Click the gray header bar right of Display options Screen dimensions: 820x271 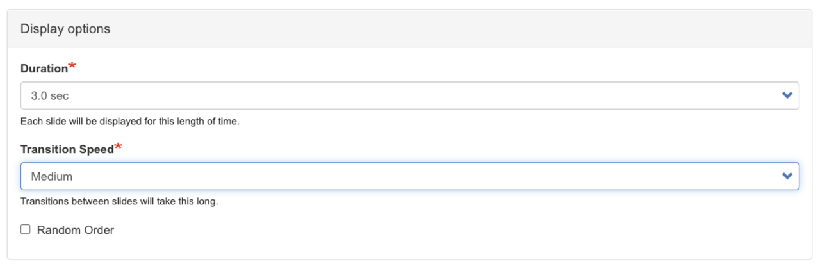448,29
